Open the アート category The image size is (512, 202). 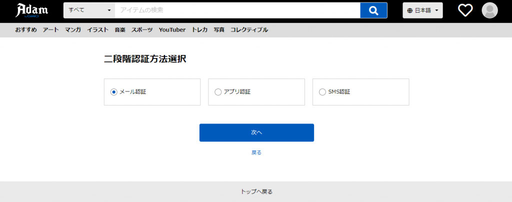pyautogui.click(x=50, y=30)
